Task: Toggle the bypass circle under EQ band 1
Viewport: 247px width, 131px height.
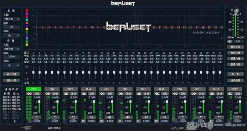Action: click(33, 83)
